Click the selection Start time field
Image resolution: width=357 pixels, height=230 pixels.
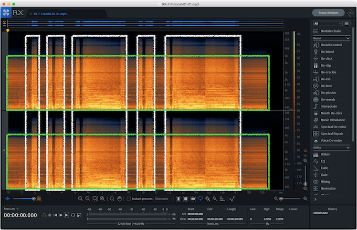195,214
